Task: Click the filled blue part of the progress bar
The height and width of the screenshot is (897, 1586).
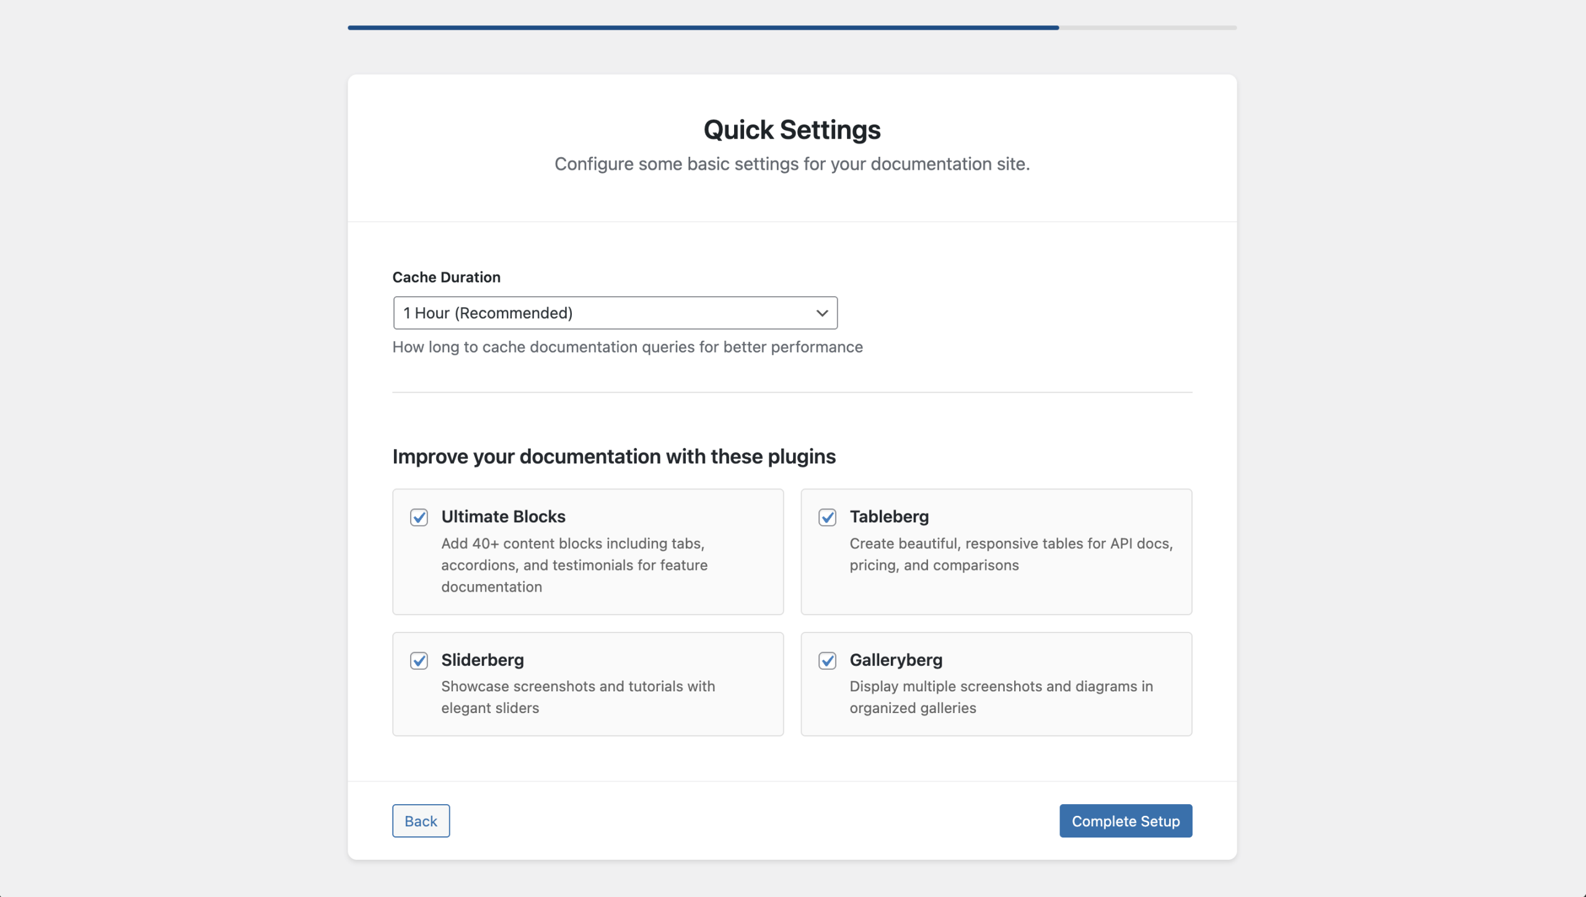Action: 703,28
